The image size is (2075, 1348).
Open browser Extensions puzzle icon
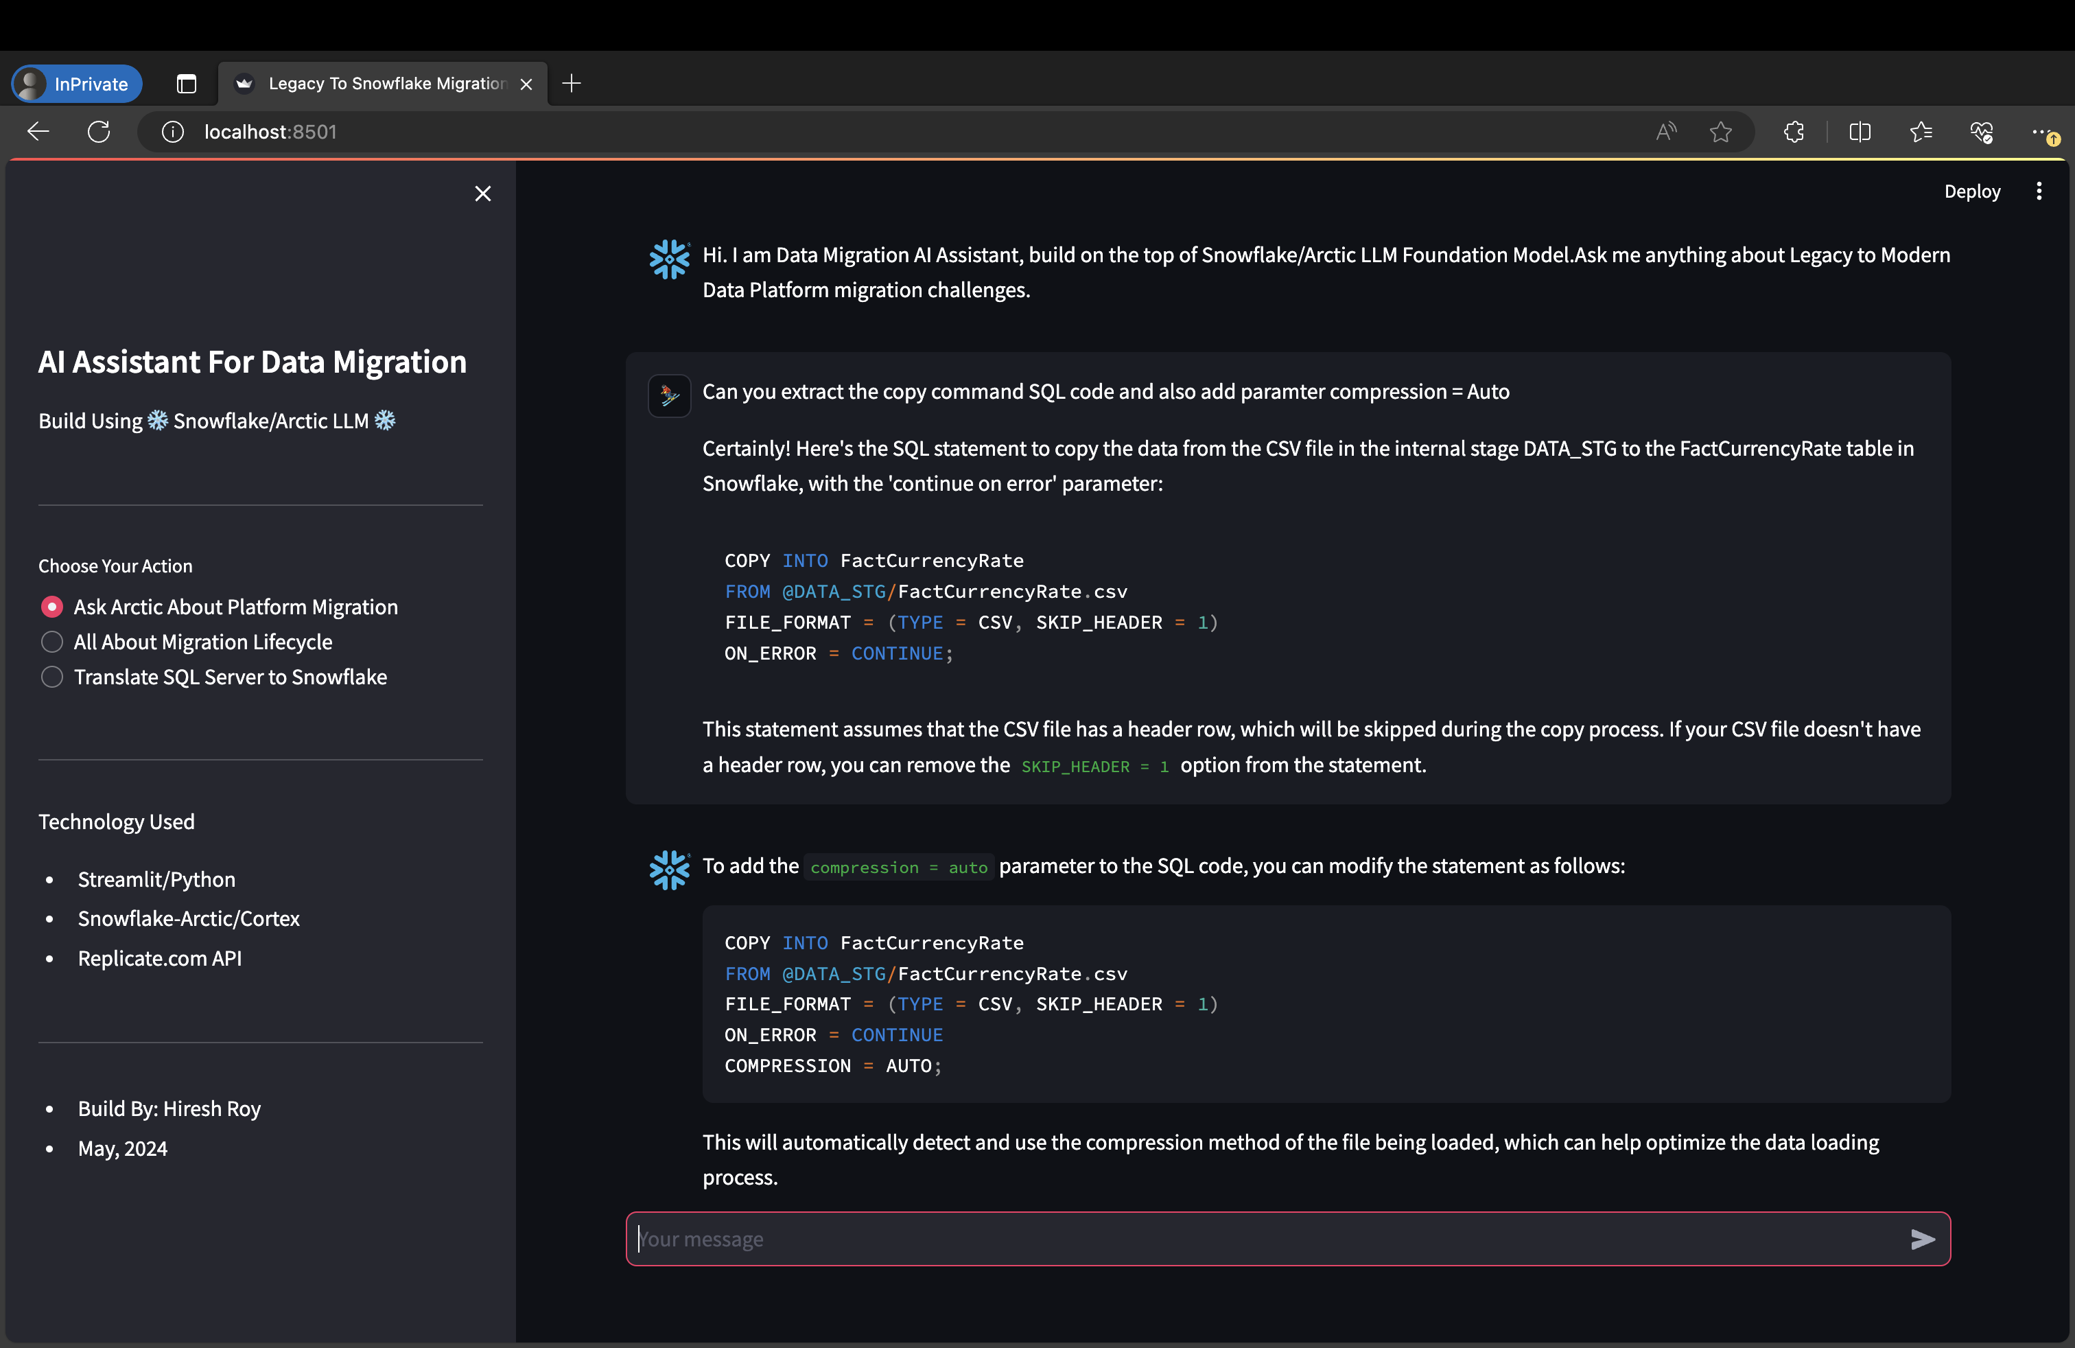tap(1794, 132)
